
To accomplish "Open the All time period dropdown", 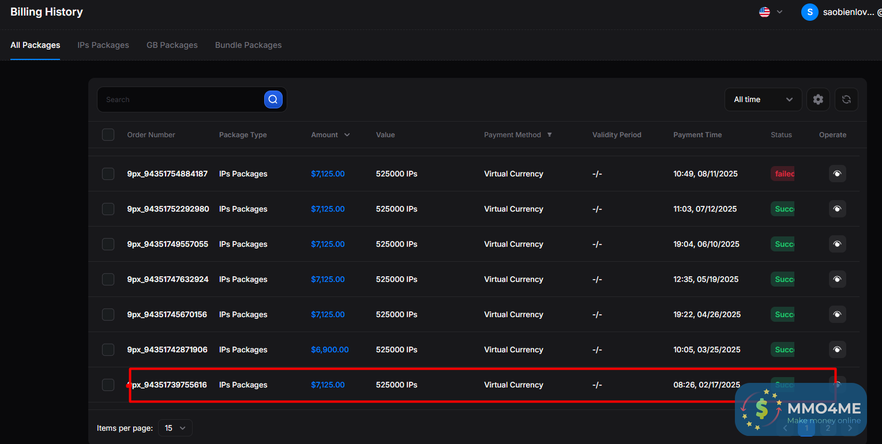I will click(763, 99).
